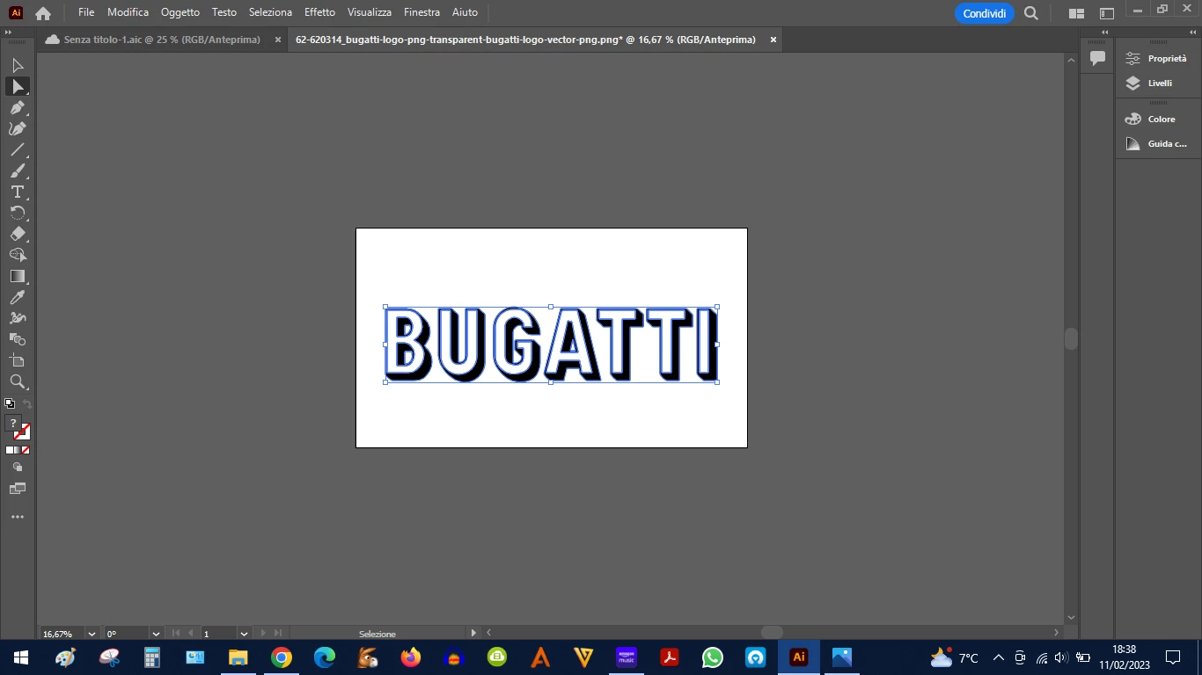The width and height of the screenshot is (1202, 675).
Task: Open the Seleziona menu
Action: click(270, 12)
